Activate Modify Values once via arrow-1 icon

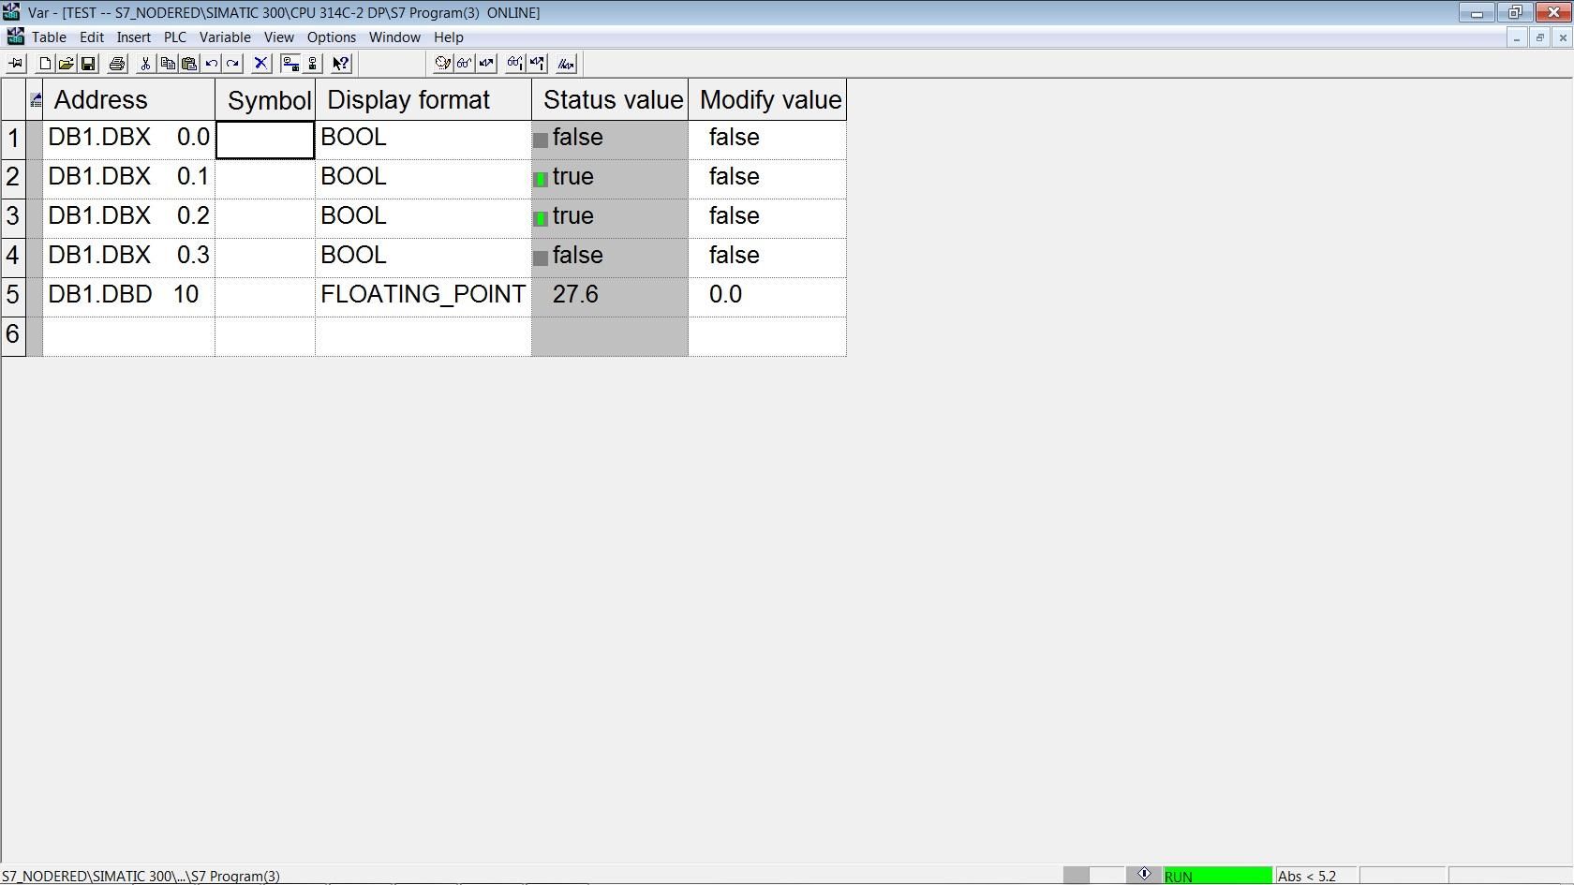(536, 63)
